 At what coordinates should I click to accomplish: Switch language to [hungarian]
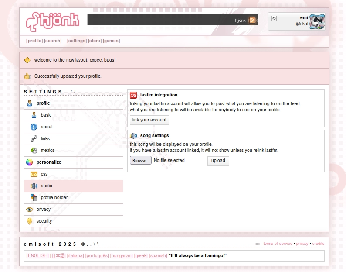point(122,256)
